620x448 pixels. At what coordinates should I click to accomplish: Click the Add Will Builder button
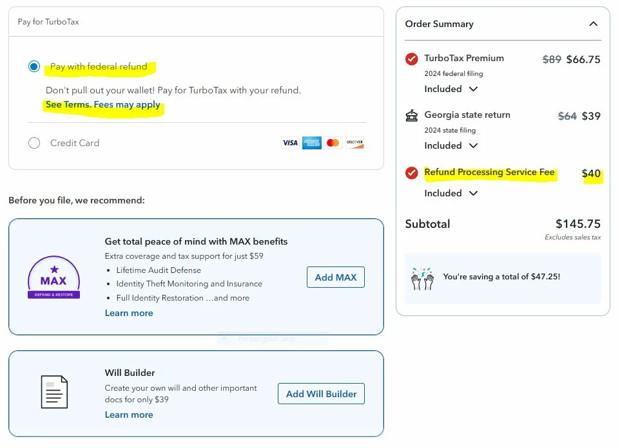321,394
